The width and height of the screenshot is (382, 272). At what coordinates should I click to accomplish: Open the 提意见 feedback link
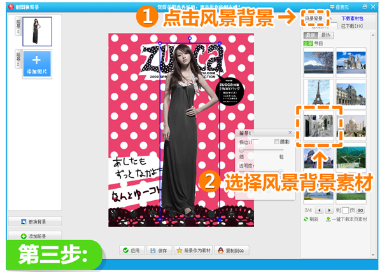tap(339, 7)
